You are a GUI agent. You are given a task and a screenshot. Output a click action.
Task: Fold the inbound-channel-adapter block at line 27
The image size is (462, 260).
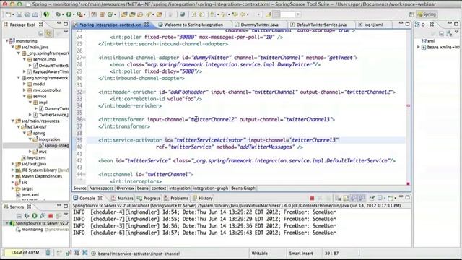tap(84, 58)
